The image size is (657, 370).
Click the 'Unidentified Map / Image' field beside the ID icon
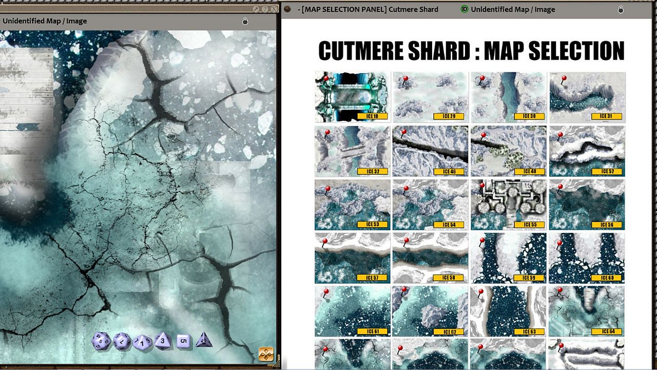(513, 9)
